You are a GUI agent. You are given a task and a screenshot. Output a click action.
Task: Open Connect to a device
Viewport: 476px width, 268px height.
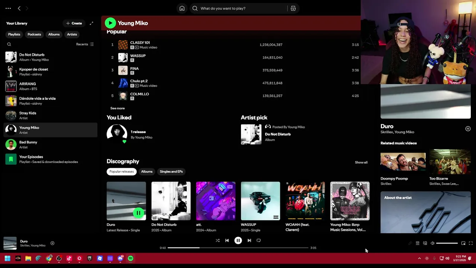[x=425, y=243]
